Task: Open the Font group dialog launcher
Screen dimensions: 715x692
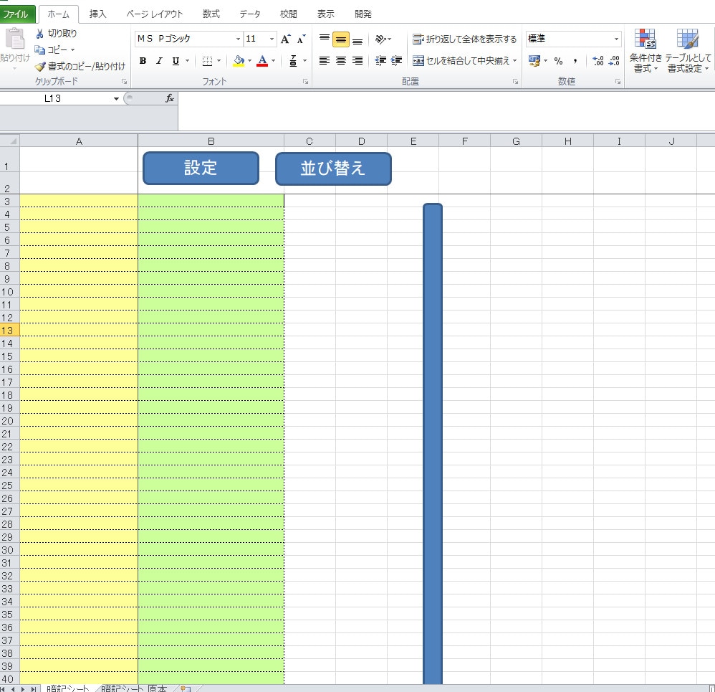Action: pos(305,82)
